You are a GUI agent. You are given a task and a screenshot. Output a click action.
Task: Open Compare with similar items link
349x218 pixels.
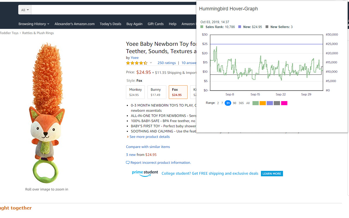coord(148,147)
